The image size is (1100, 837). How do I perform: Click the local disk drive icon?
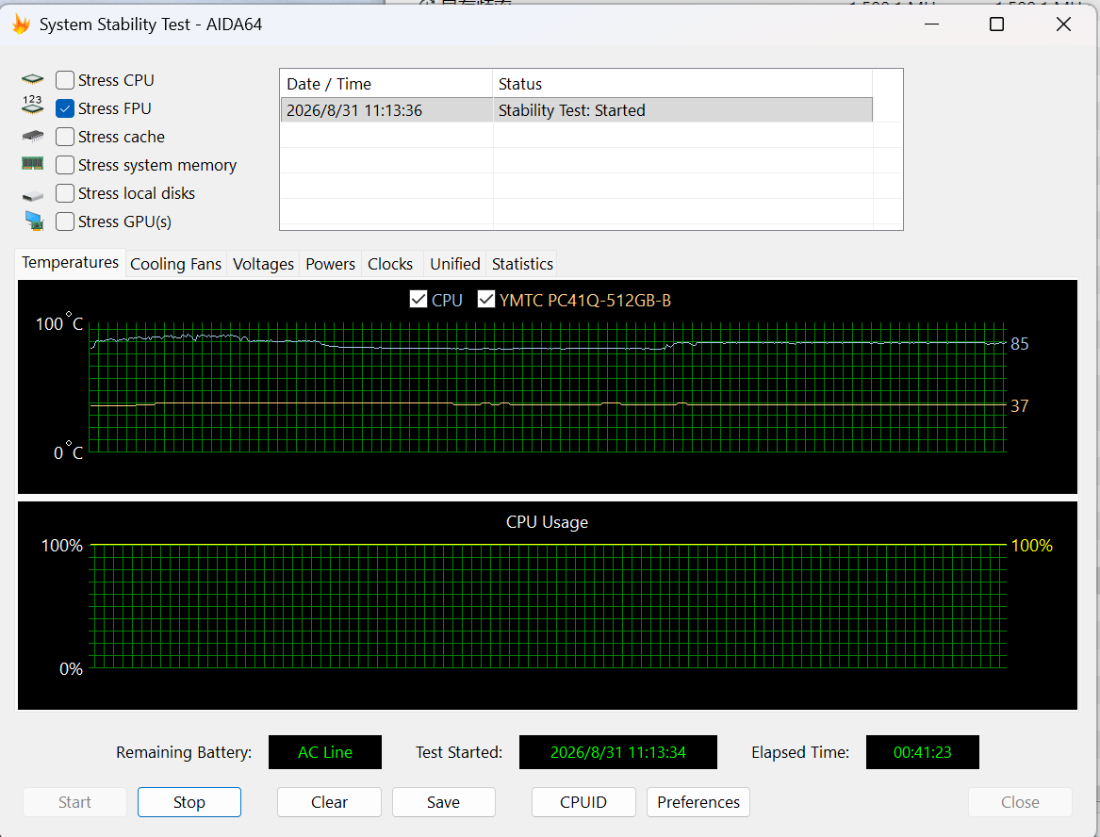32,196
